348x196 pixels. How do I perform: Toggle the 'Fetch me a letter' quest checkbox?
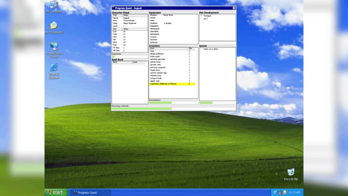coord(202,49)
